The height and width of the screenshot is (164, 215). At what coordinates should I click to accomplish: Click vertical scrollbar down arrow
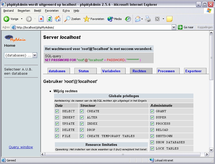coord(211,150)
